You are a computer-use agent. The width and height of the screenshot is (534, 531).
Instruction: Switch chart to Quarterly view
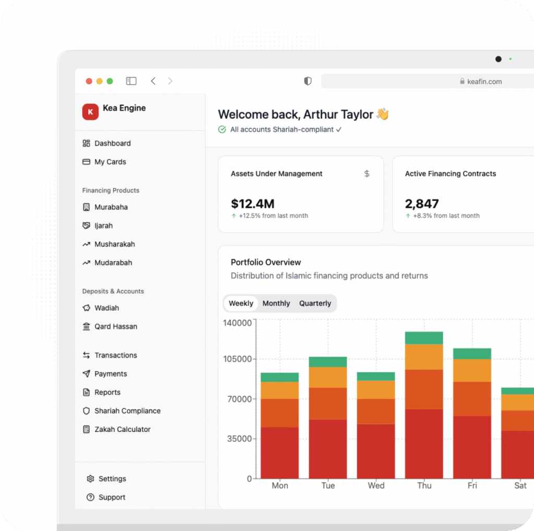[x=315, y=303]
